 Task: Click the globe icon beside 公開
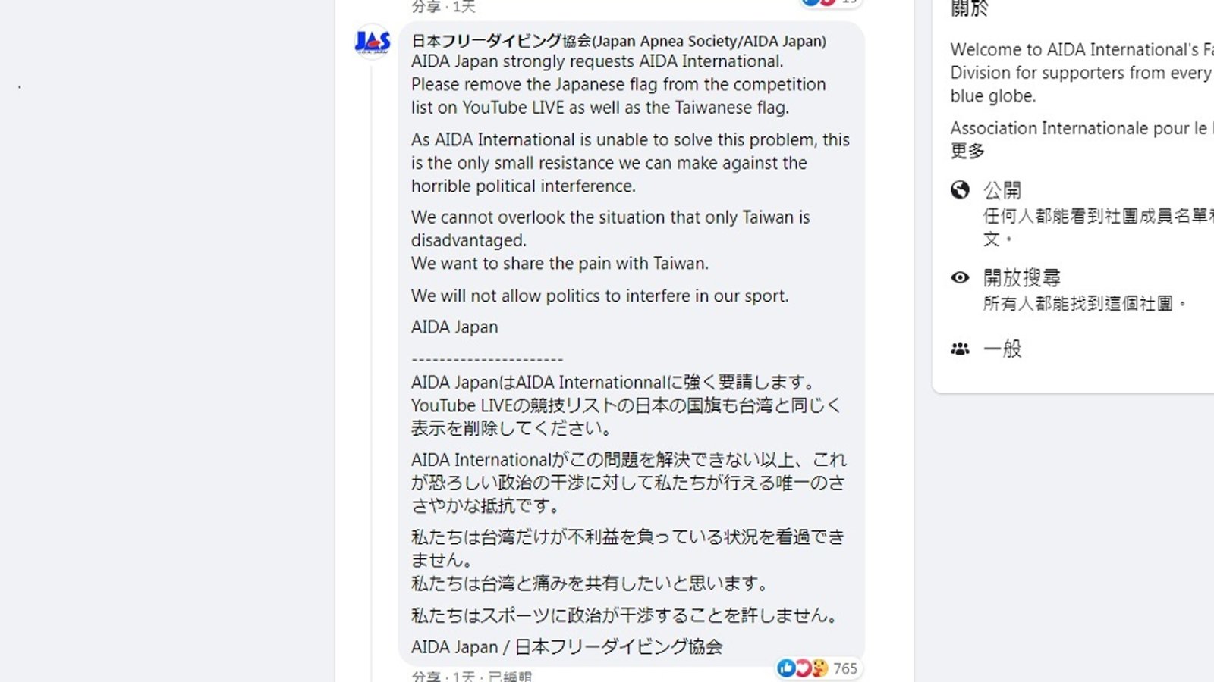(960, 189)
